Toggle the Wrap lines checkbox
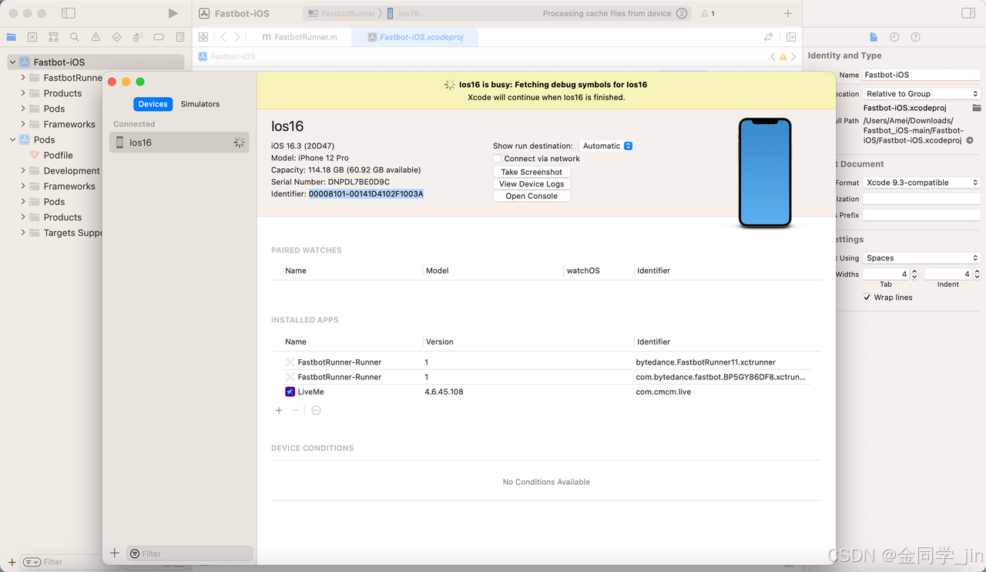The height and width of the screenshot is (572, 986). tap(867, 298)
